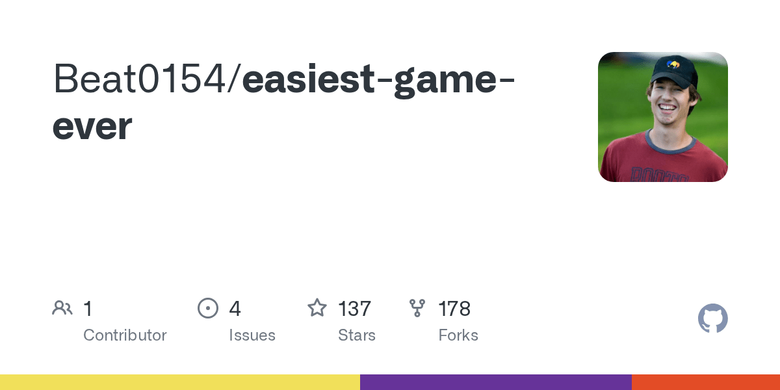Open the owner's avatar photo
This screenshot has height=390, width=780.
[663, 117]
